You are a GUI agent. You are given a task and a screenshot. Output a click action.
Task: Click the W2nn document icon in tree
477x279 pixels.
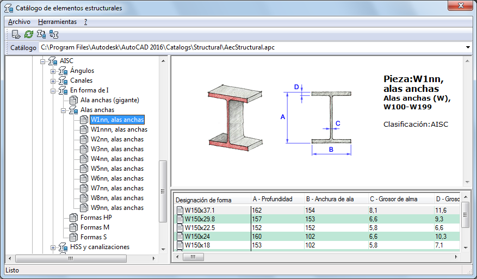[x=84, y=139]
